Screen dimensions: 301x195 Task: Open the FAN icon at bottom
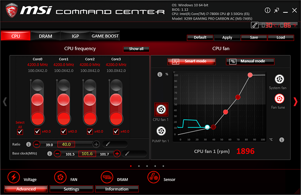point(60,177)
